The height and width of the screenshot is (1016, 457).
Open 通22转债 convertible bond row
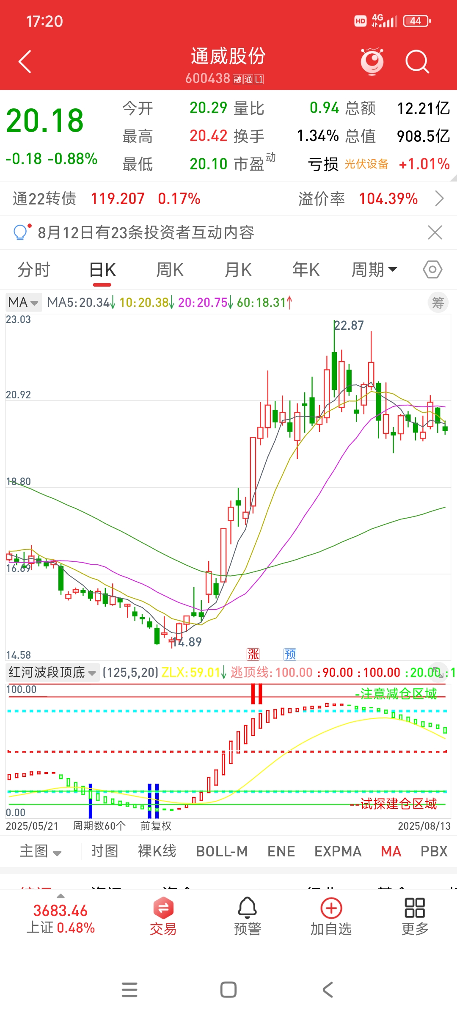click(x=228, y=198)
